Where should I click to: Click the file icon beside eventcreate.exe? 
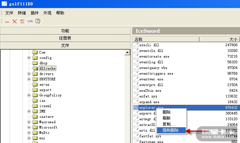(x=136, y=56)
